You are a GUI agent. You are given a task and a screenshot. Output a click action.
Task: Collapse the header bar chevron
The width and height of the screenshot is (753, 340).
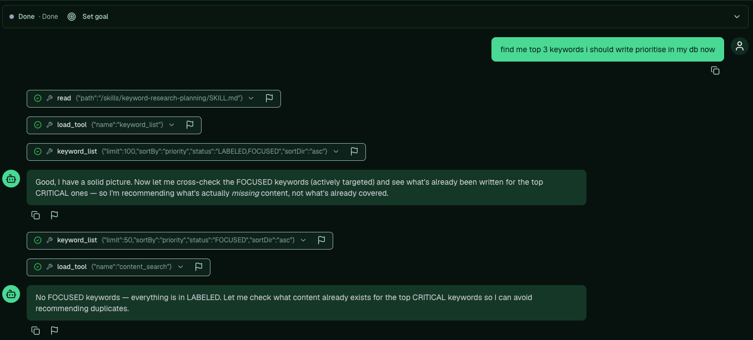pos(737,17)
